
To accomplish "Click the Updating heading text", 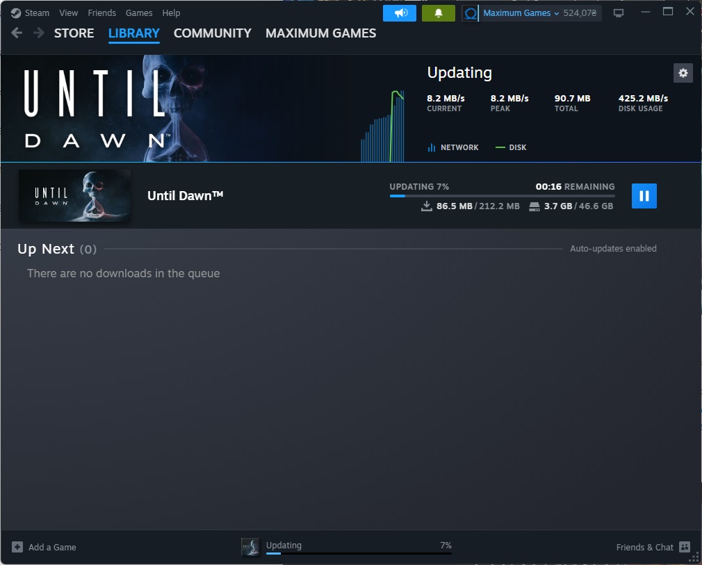I will tap(459, 72).
